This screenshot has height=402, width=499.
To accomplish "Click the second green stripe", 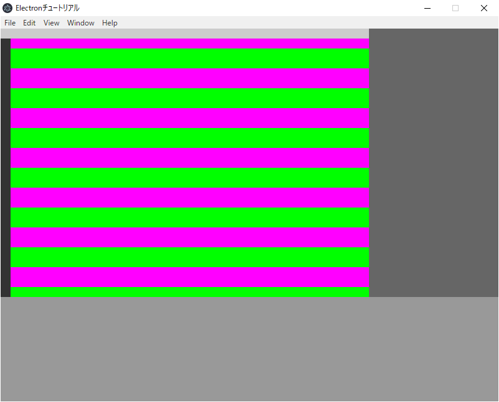I will [187, 98].
